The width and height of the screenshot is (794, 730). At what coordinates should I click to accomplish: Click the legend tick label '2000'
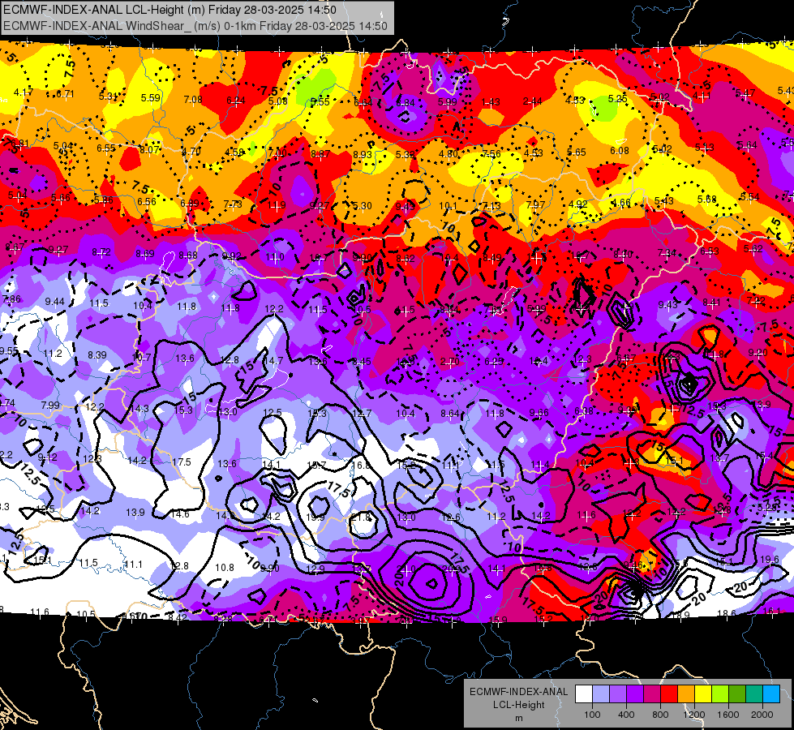point(762,715)
